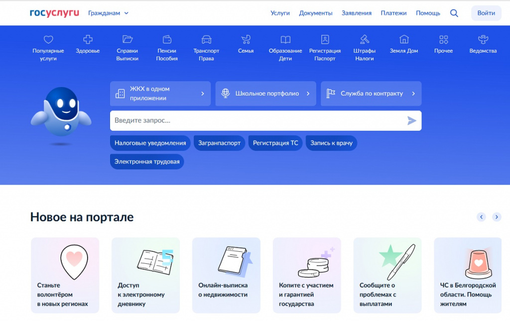The width and height of the screenshot is (510, 321).
Task: Click the send arrow in search field
Action: tap(412, 121)
